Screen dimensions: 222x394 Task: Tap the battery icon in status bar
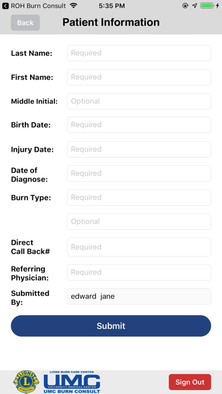[207, 6]
